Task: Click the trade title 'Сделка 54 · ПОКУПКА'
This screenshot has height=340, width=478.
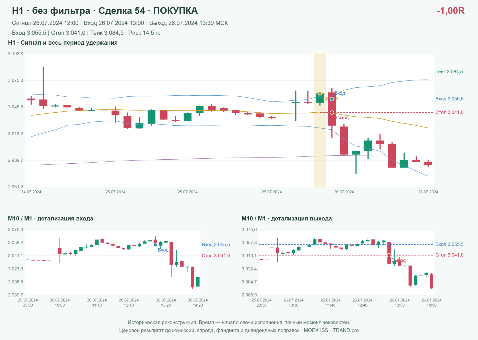Action: (x=148, y=11)
